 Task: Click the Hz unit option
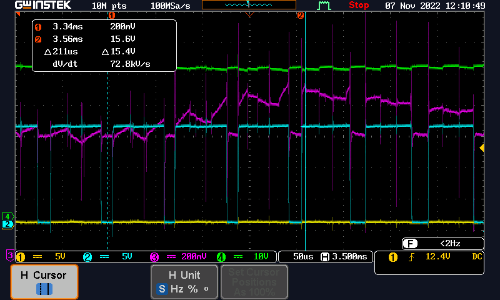177,289
